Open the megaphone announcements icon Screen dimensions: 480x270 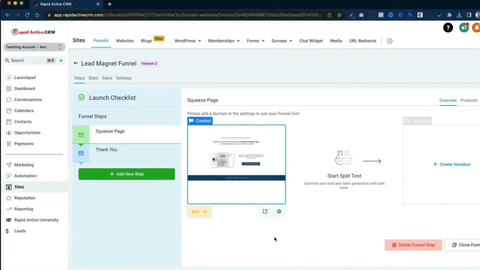coord(464,28)
